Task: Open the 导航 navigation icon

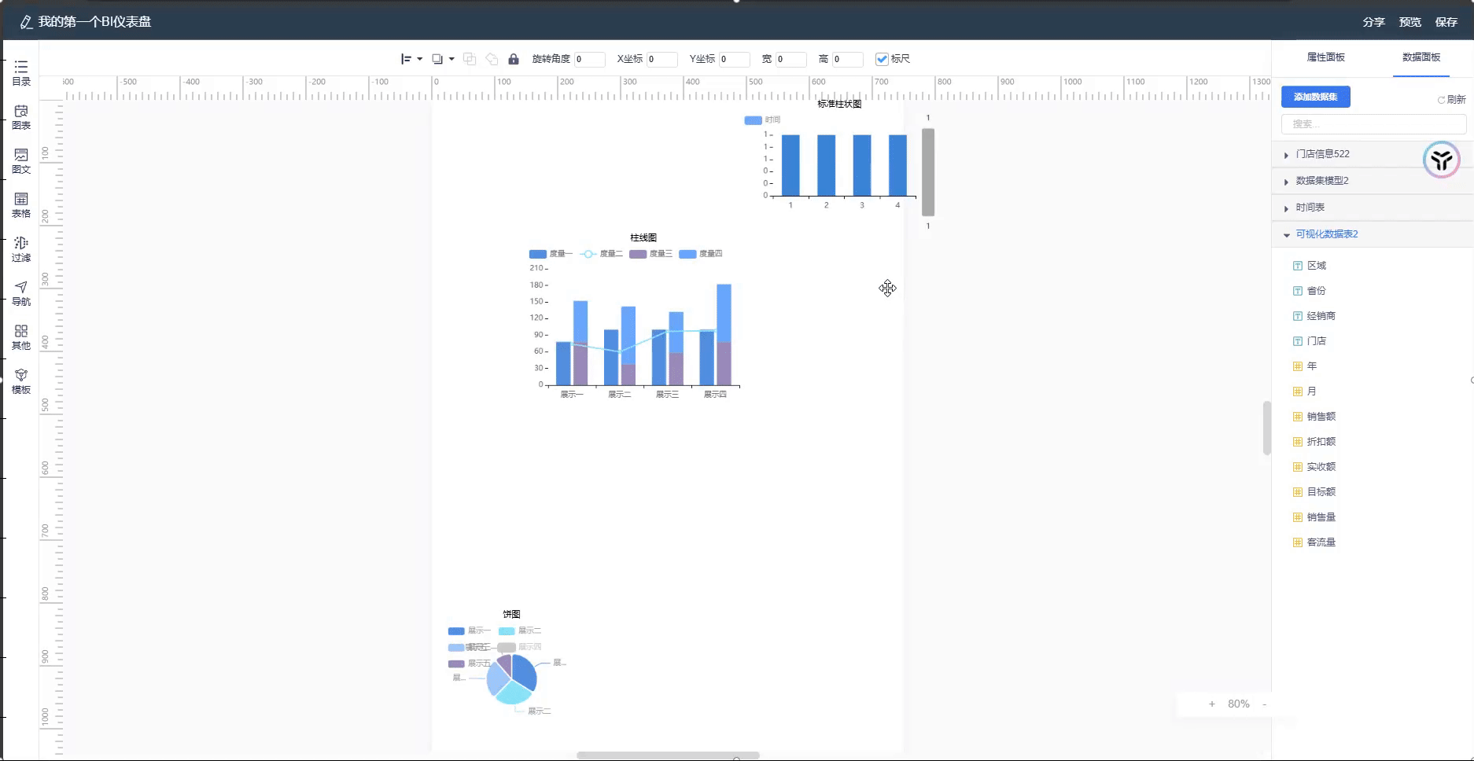Action: click(21, 287)
